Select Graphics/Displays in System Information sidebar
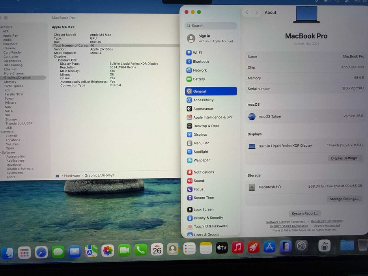 (x=22, y=77)
